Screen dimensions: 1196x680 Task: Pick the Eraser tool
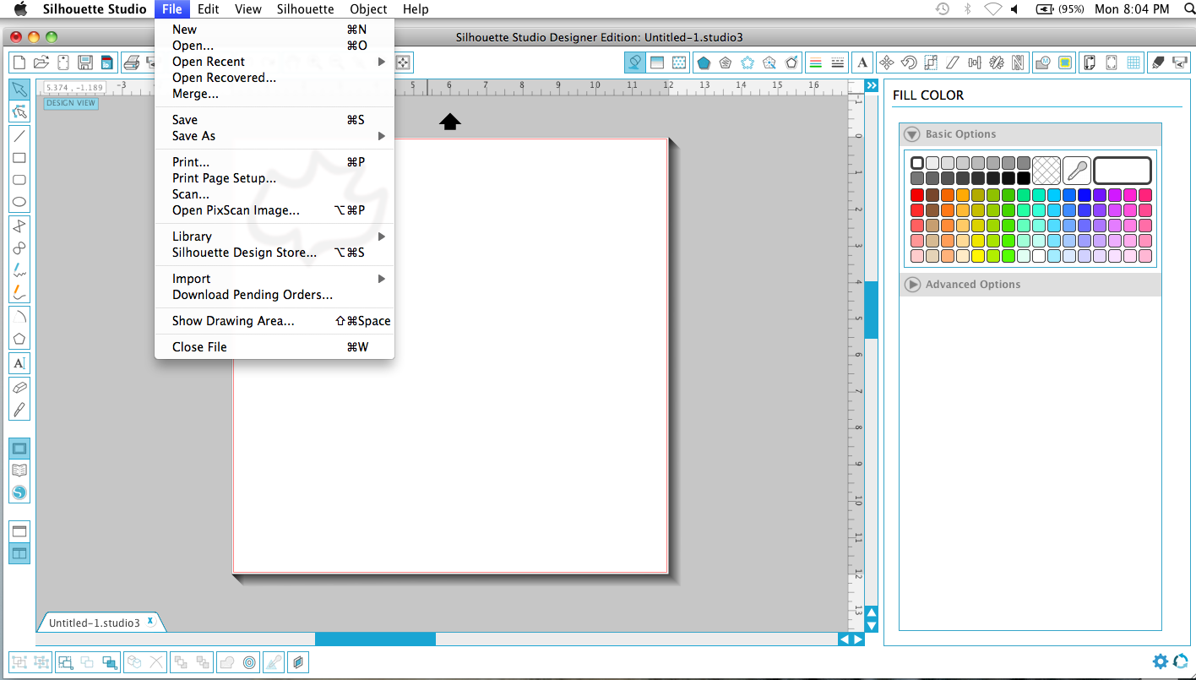pos(19,387)
